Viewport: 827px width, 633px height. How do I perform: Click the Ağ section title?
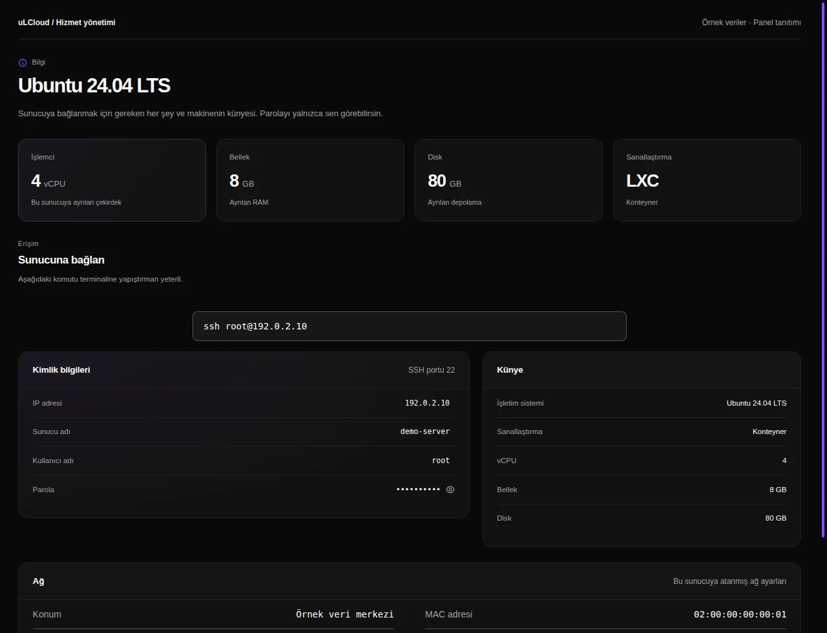click(x=39, y=581)
